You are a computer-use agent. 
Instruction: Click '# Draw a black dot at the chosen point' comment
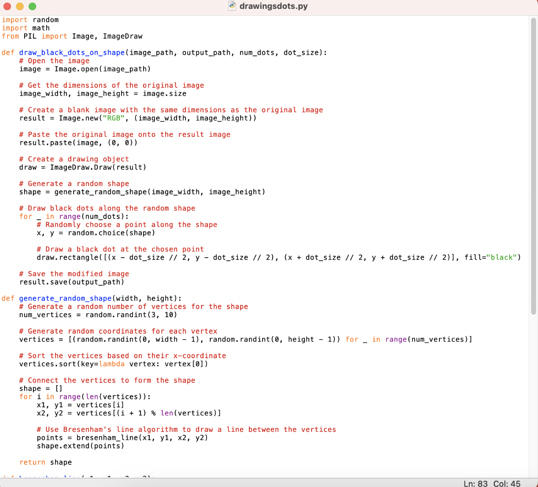pyautogui.click(x=121, y=249)
